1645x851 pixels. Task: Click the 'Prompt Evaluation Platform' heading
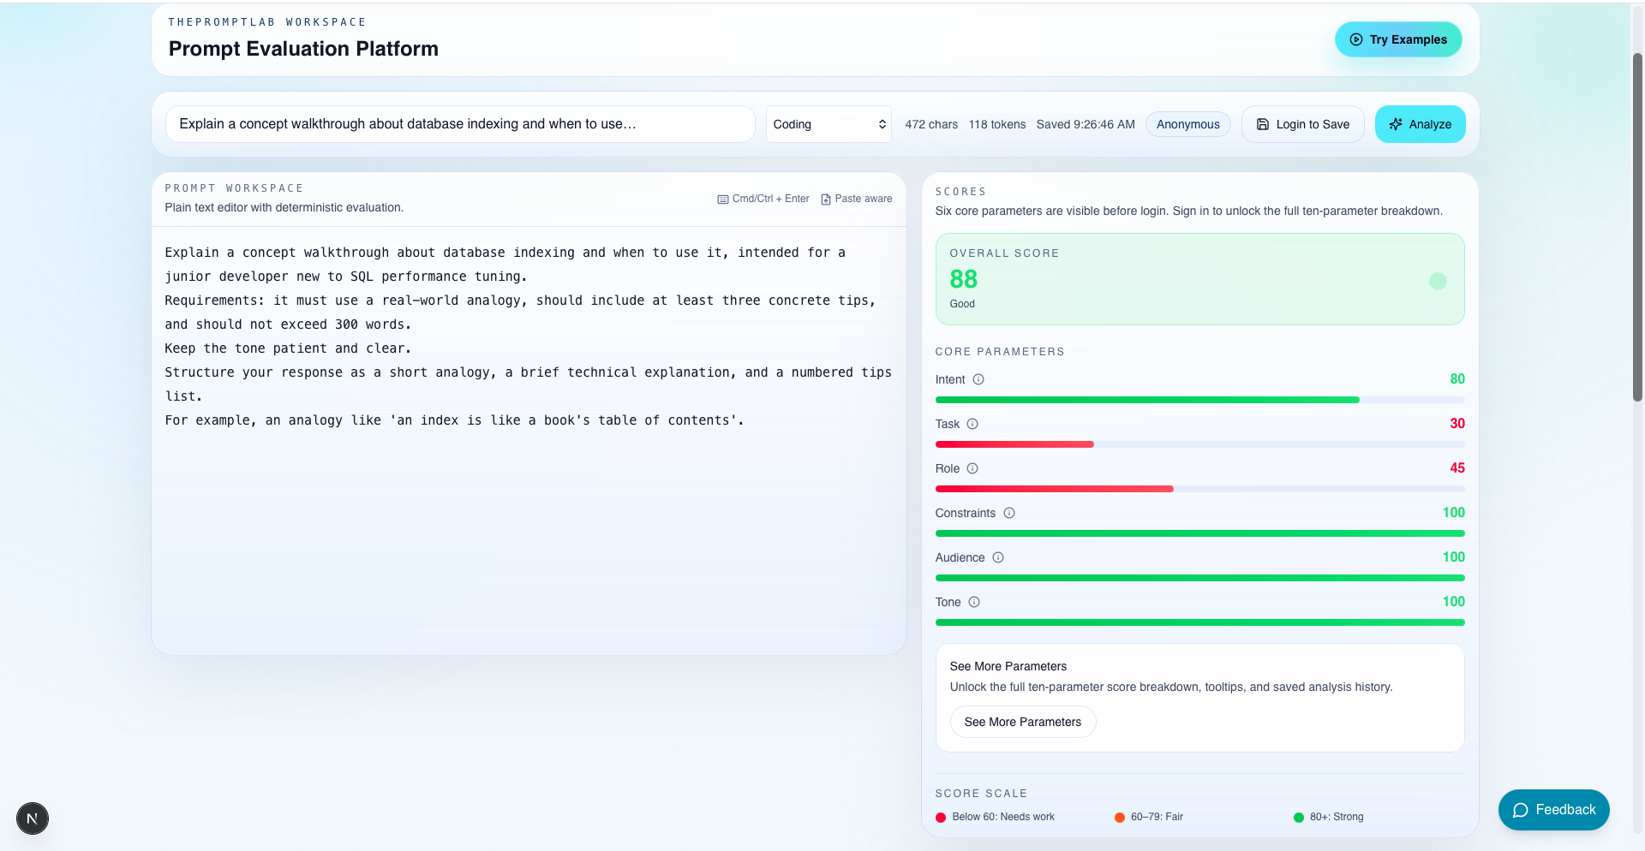(x=303, y=49)
